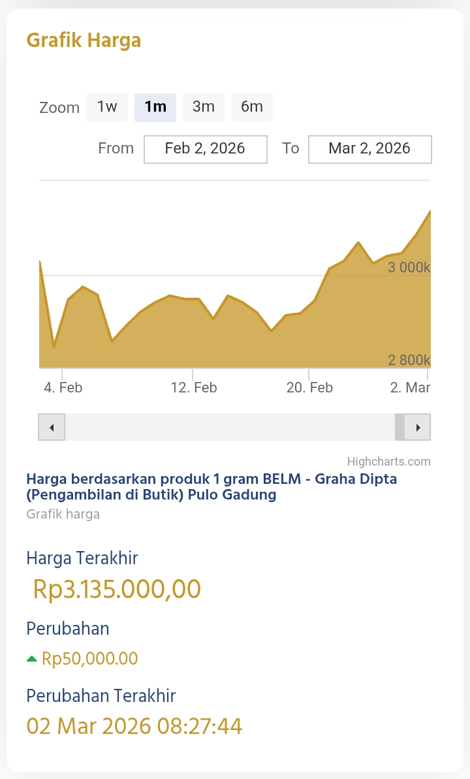Click the left scroll arrow on chart navigator
The width and height of the screenshot is (470, 779).
(52, 428)
